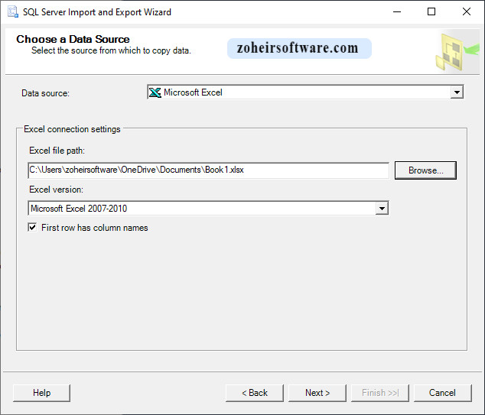Toggle First row has column names checkbox
The height and width of the screenshot is (415, 485).
tap(32, 228)
